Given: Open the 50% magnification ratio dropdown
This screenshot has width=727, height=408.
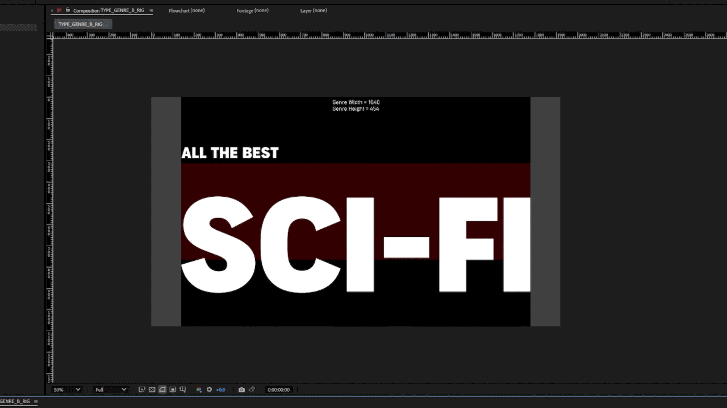Looking at the screenshot, I should (x=67, y=389).
